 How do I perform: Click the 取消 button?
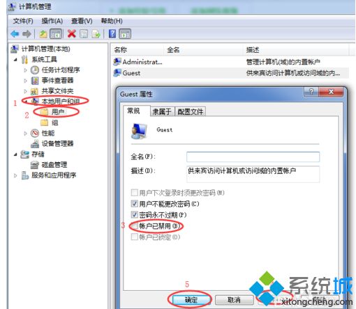coord(234,300)
